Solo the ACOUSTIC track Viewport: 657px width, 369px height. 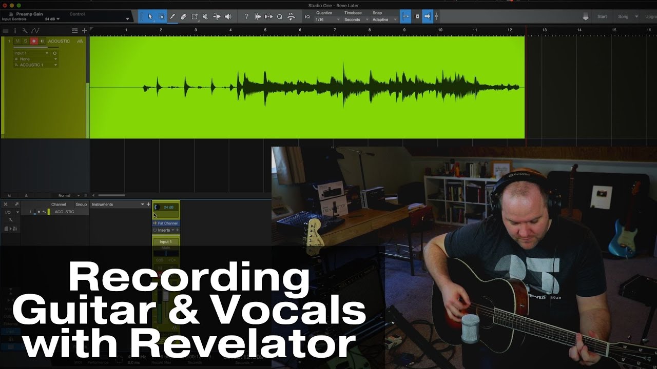coord(26,41)
